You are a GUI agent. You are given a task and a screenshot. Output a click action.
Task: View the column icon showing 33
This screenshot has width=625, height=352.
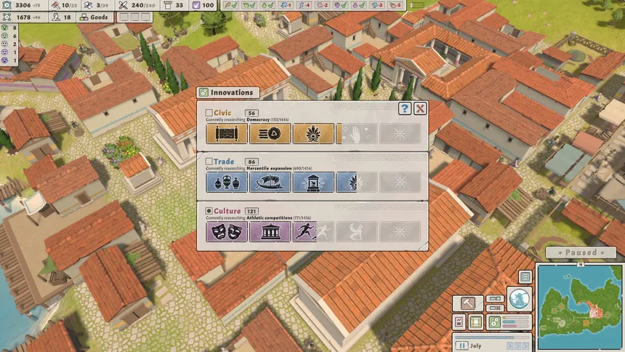pyautogui.click(x=174, y=5)
